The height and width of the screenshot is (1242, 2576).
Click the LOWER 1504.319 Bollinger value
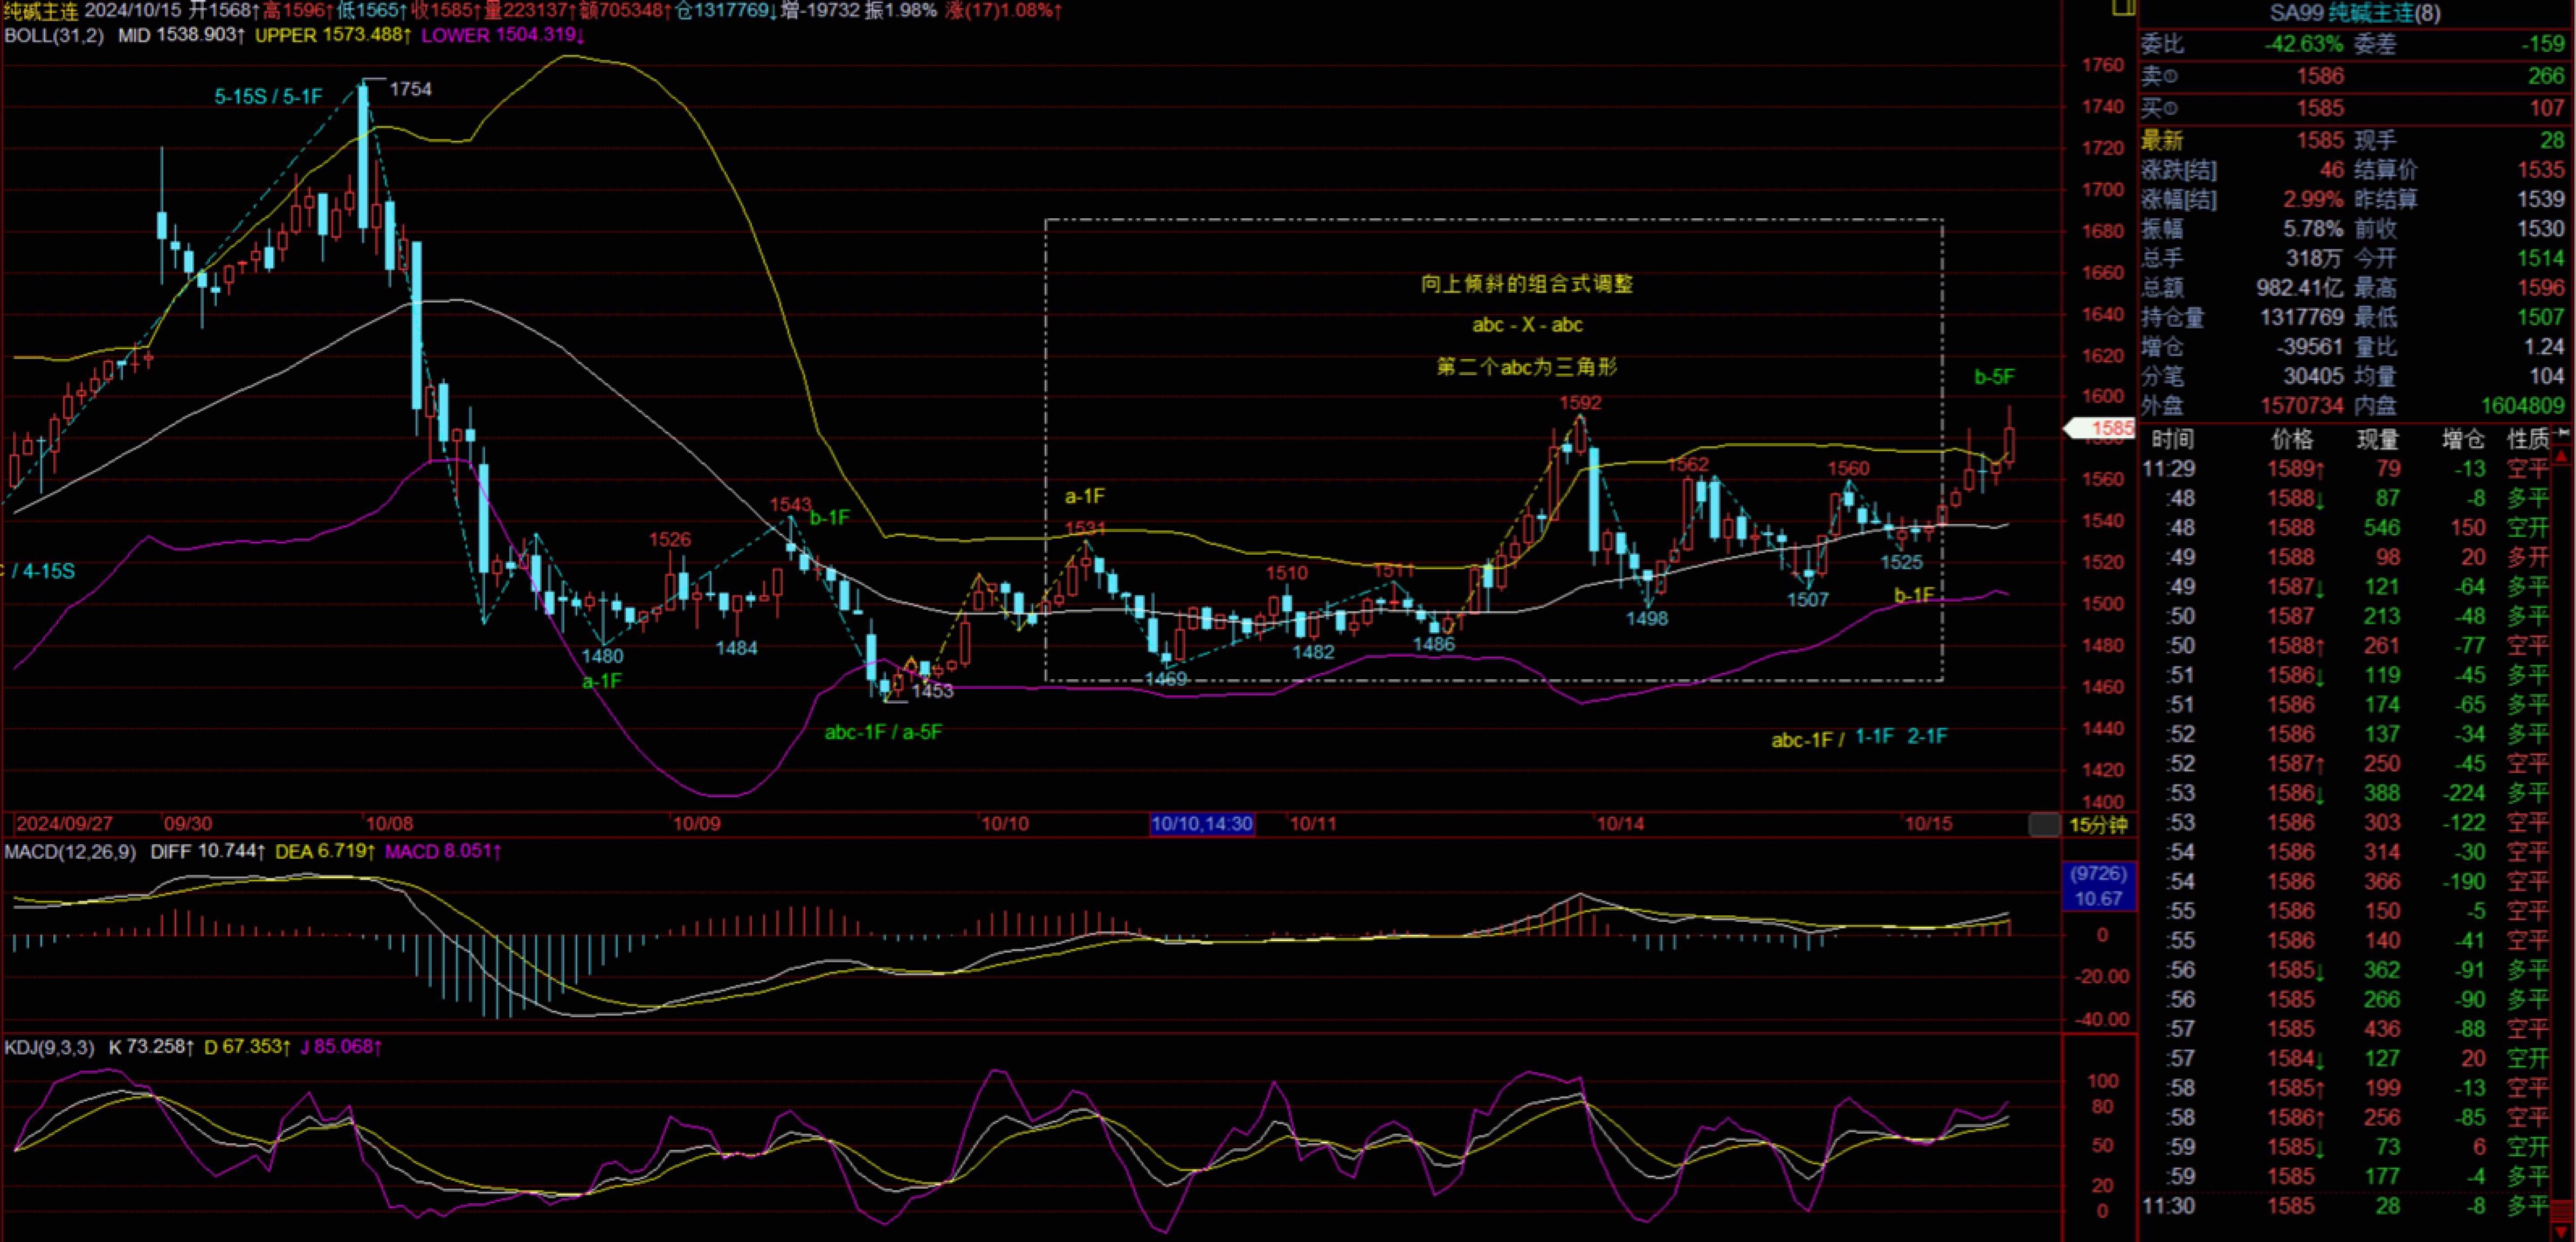click(503, 35)
